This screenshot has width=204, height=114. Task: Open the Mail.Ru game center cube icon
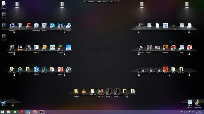tap(12, 47)
